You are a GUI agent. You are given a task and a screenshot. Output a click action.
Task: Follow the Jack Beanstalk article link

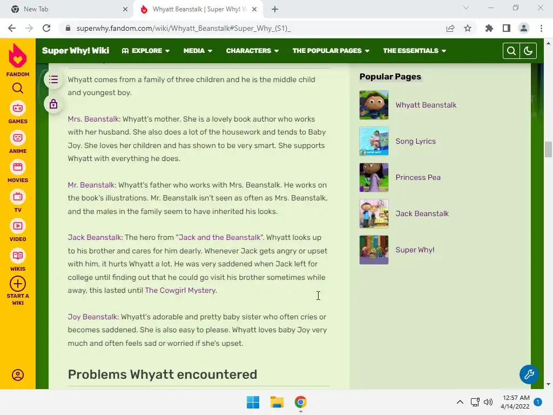pos(95,238)
